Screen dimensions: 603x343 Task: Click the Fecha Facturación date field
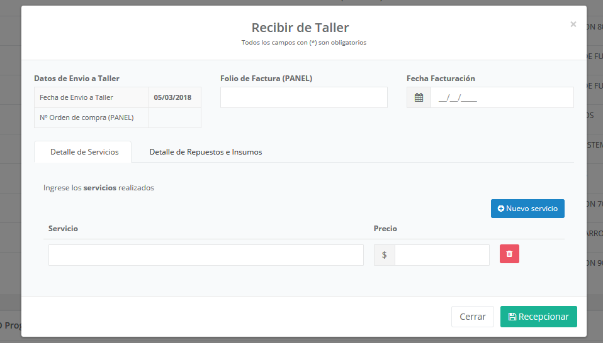tap(502, 97)
